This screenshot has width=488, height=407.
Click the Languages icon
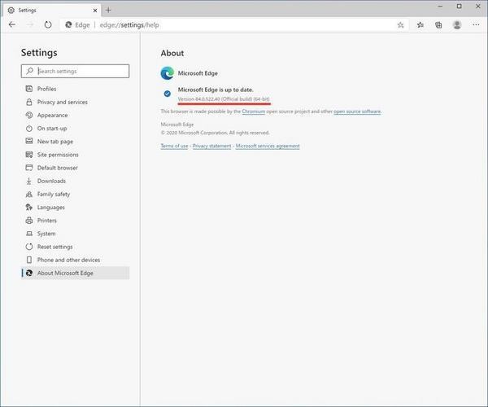(29, 207)
